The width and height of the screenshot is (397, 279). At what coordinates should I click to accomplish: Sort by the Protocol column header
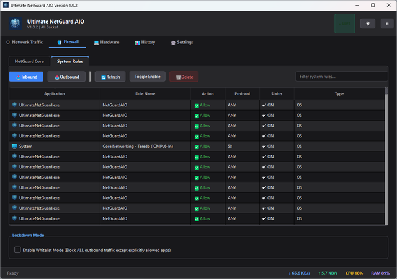(x=243, y=93)
